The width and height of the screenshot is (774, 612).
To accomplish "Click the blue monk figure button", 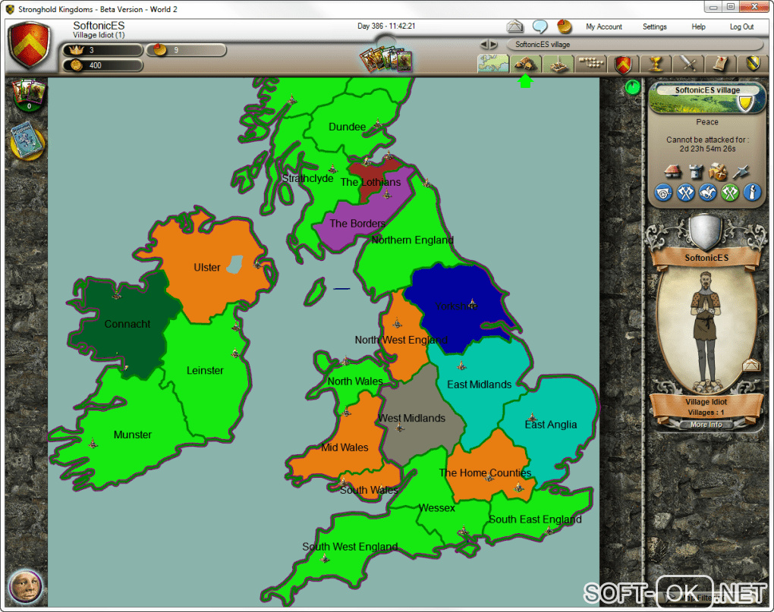I will click(752, 193).
